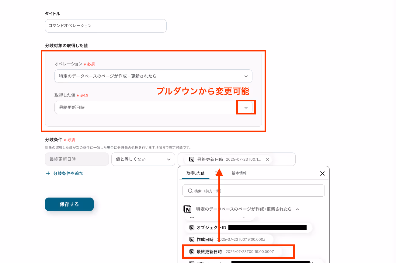The width and height of the screenshot is (396, 263).
Task: Click the Notion logo in the section header
Action: click(187, 209)
